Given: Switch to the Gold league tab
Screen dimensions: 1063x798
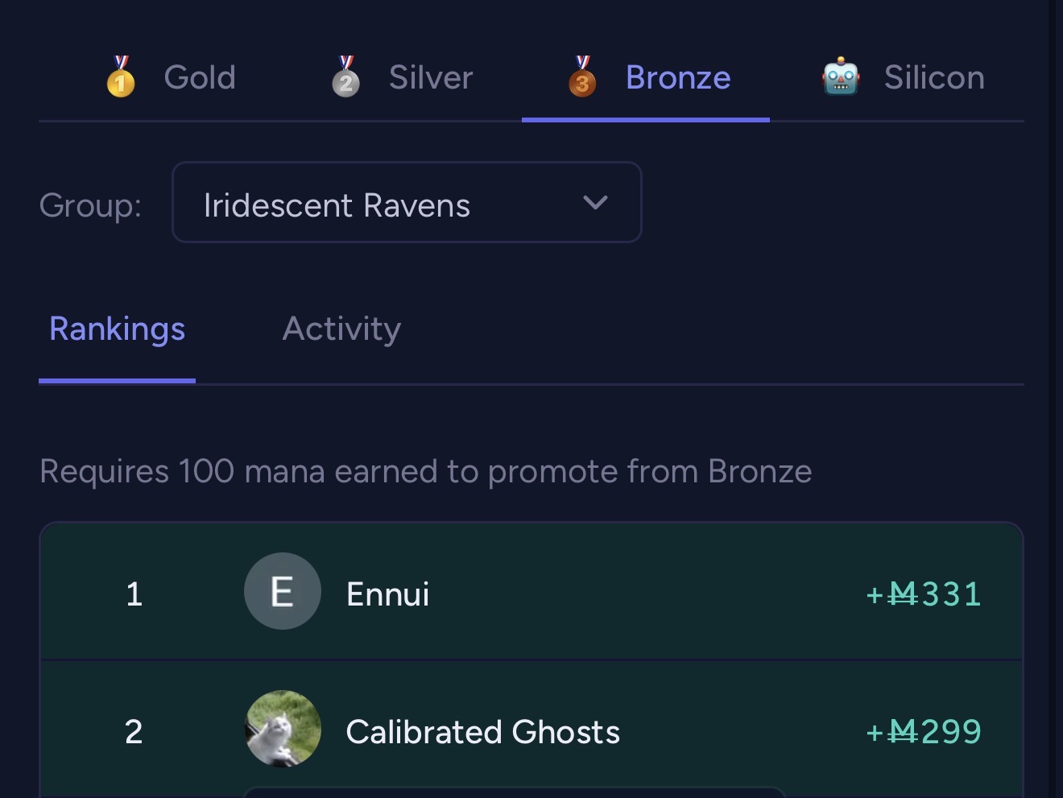Looking at the screenshot, I should point(199,78).
